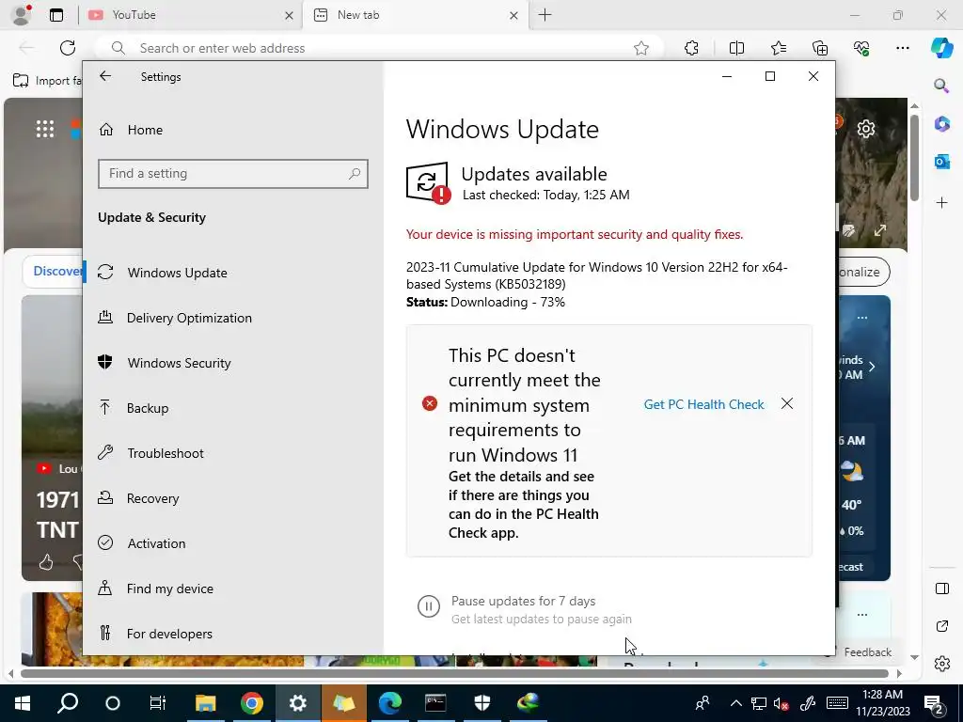The height and width of the screenshot is (722, 963).
Task: Click the muted volume tray icon
Action: 781,703
